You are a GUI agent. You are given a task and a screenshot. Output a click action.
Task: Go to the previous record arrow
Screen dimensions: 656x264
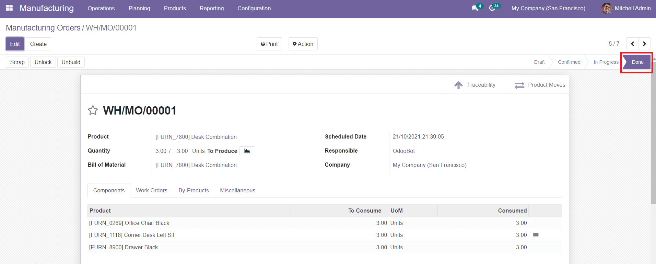(x=632, y=44)
